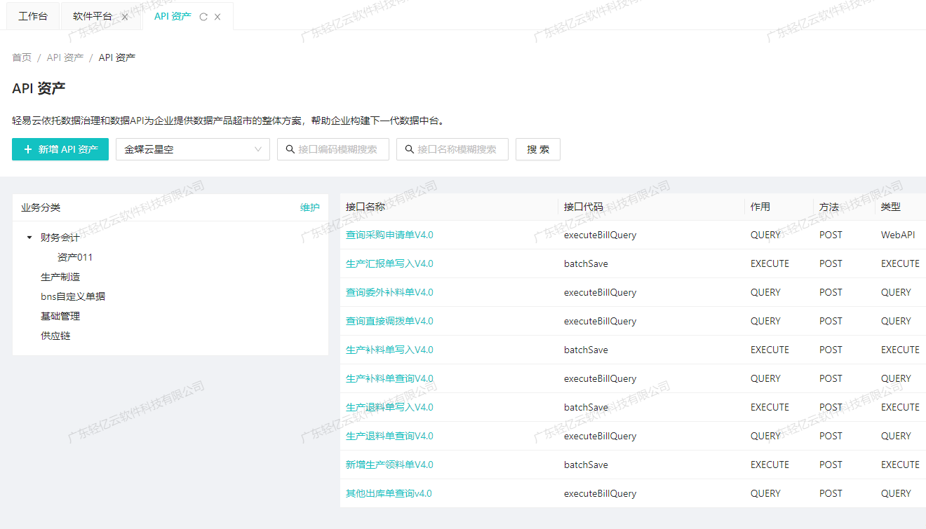Switch to the 工作台 tab
Screen dimensions: 926x529
pyautogui.click(x=33, y=16)
